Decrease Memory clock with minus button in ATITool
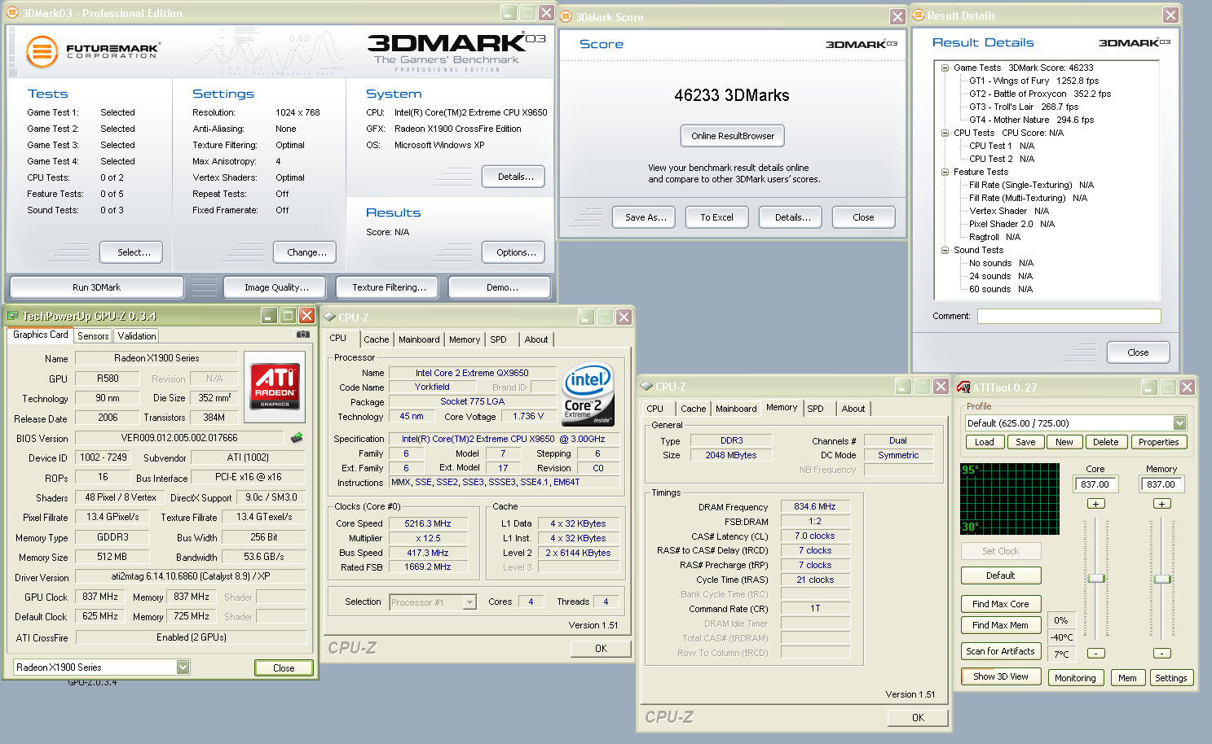1212x744 pixels. [x=1162, y=653]
